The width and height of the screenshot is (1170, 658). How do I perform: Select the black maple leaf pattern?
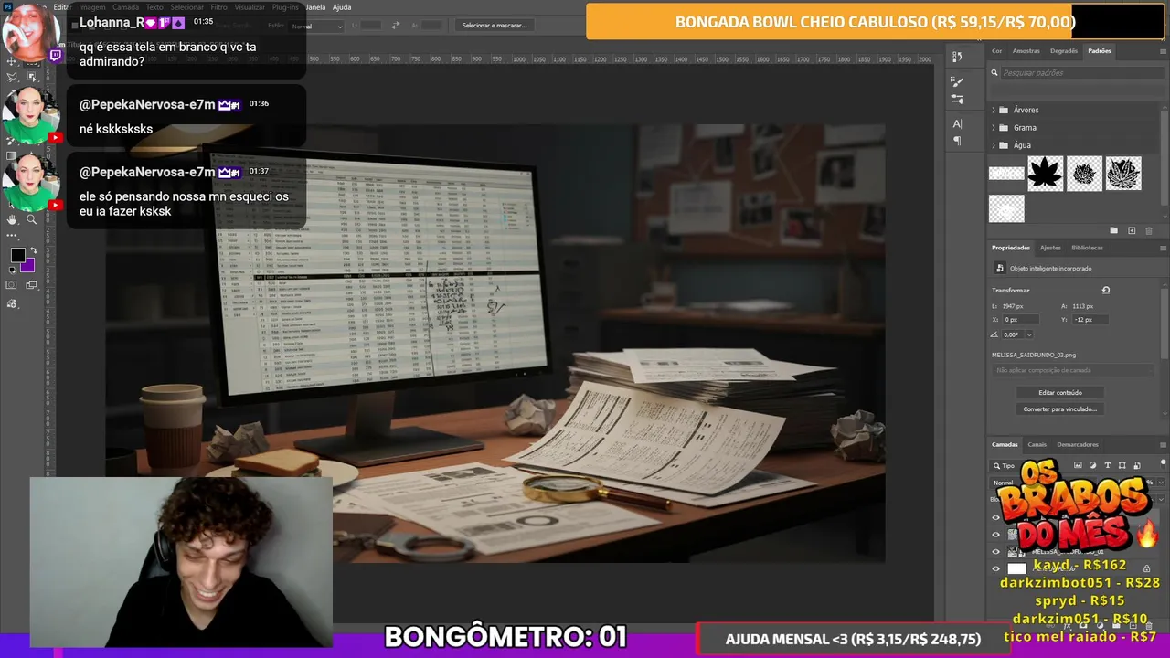click(x=1045, y=174)
